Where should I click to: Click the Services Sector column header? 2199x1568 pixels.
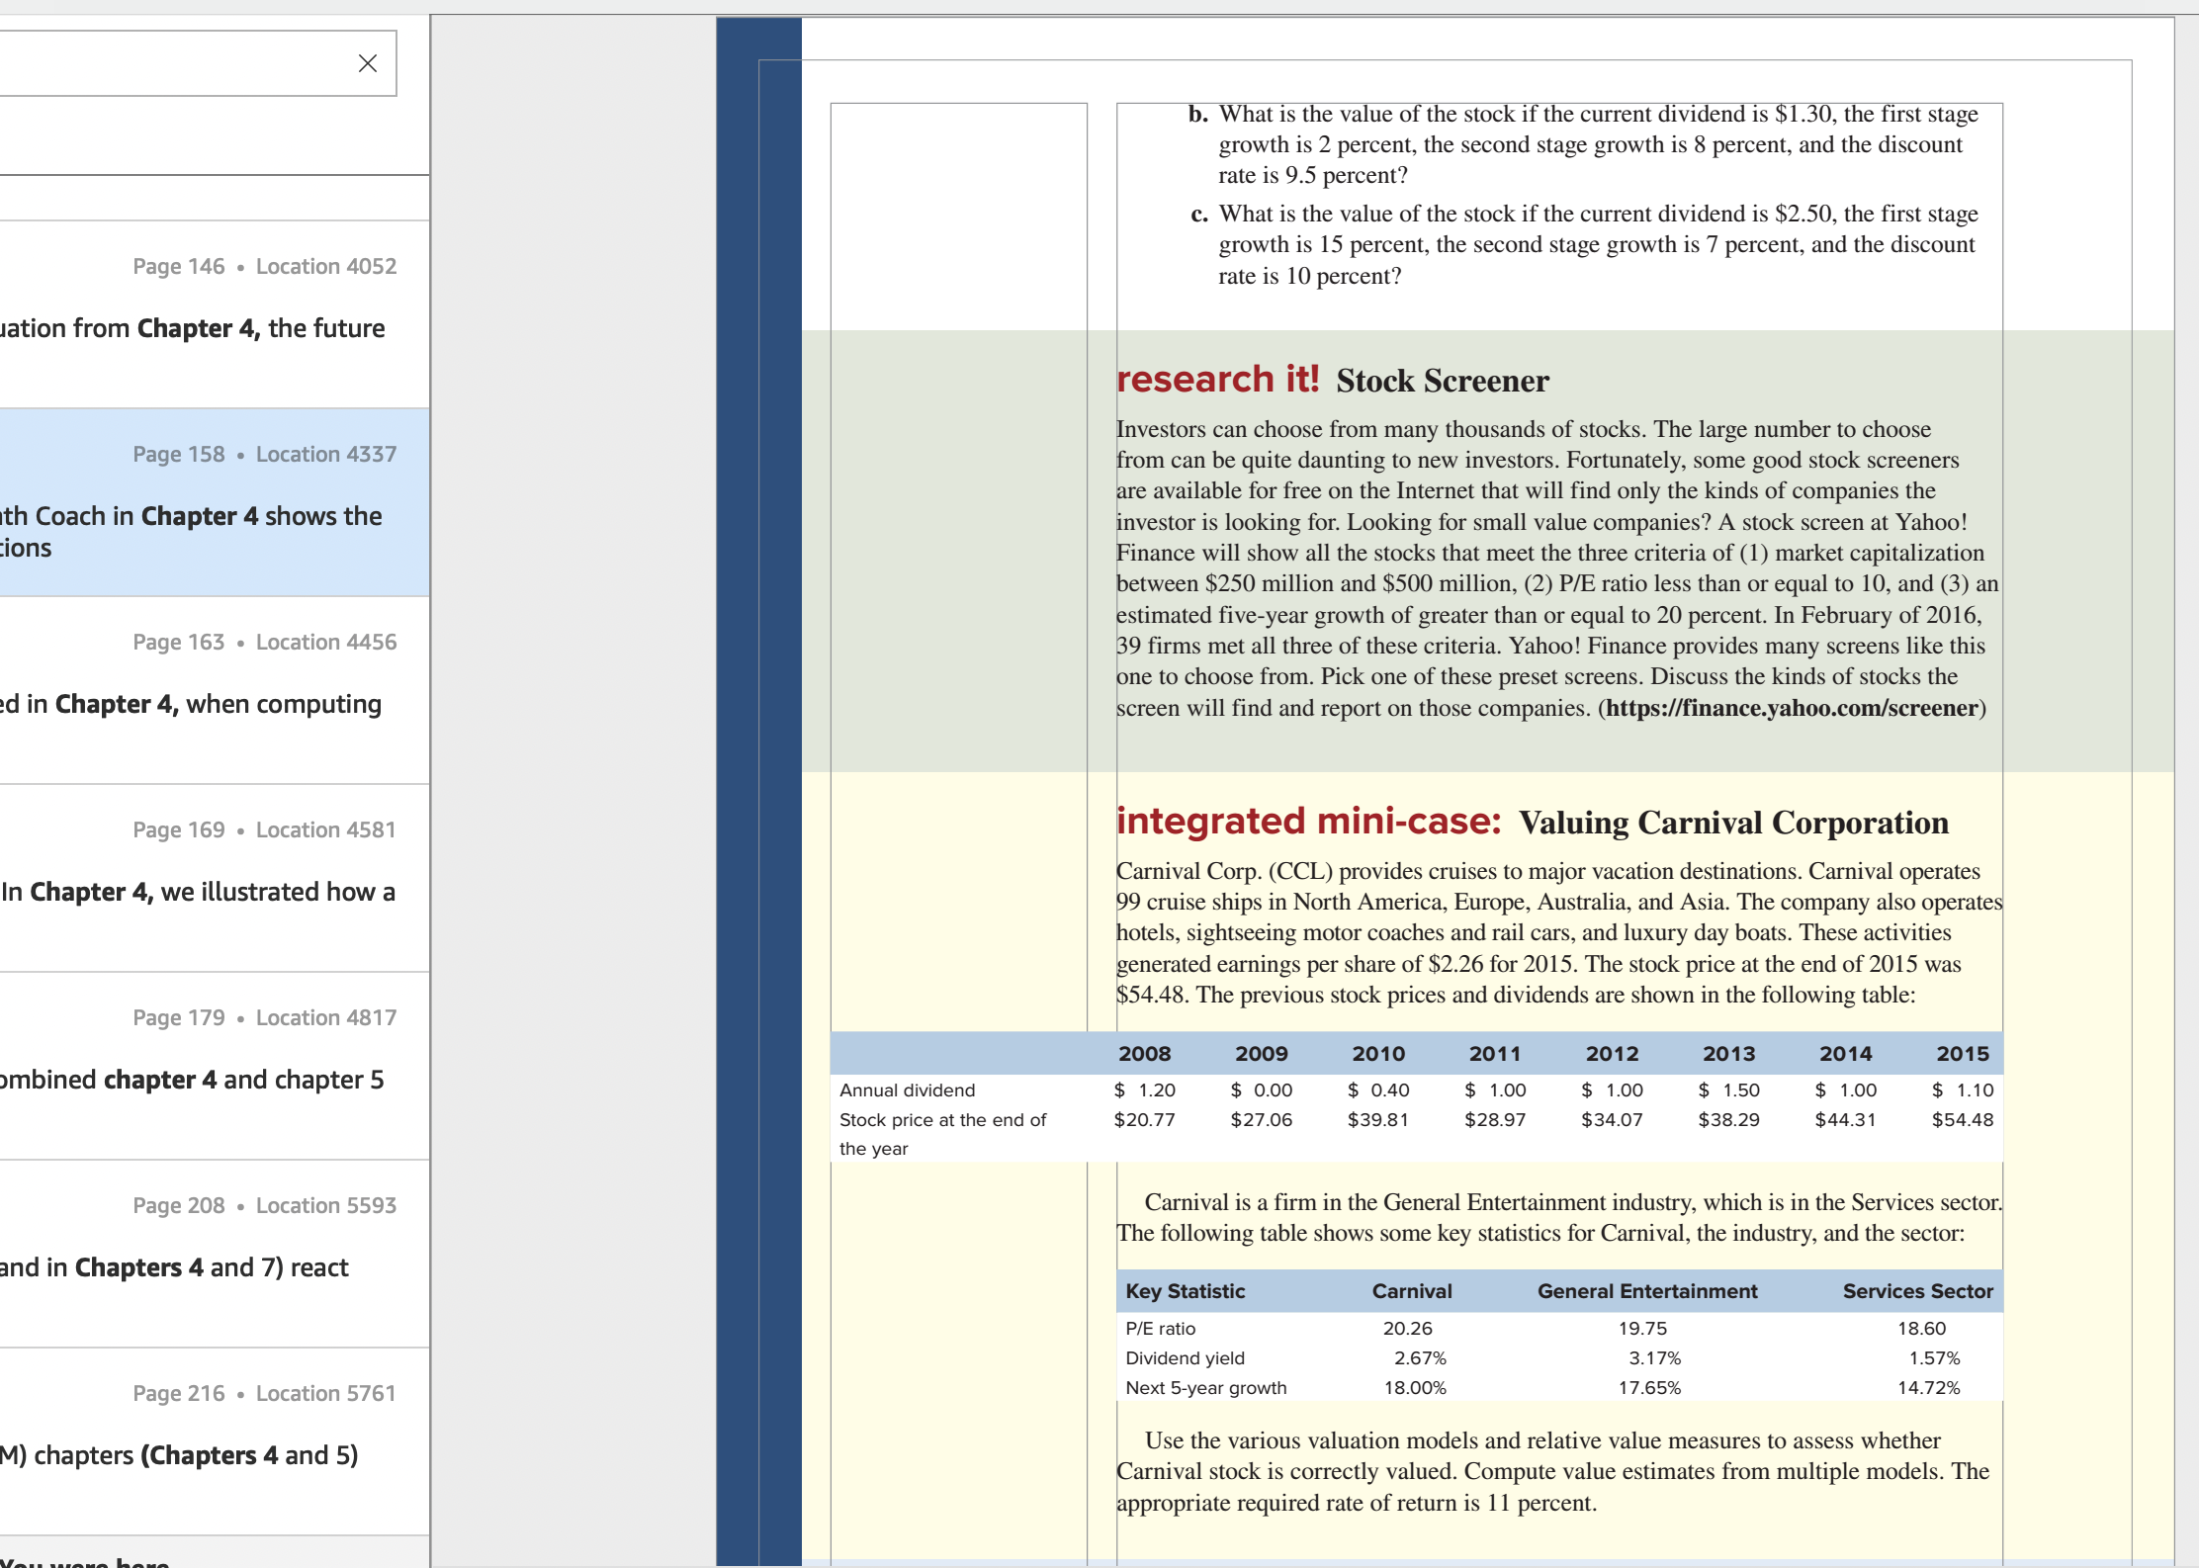[x=1917, y=1291]
